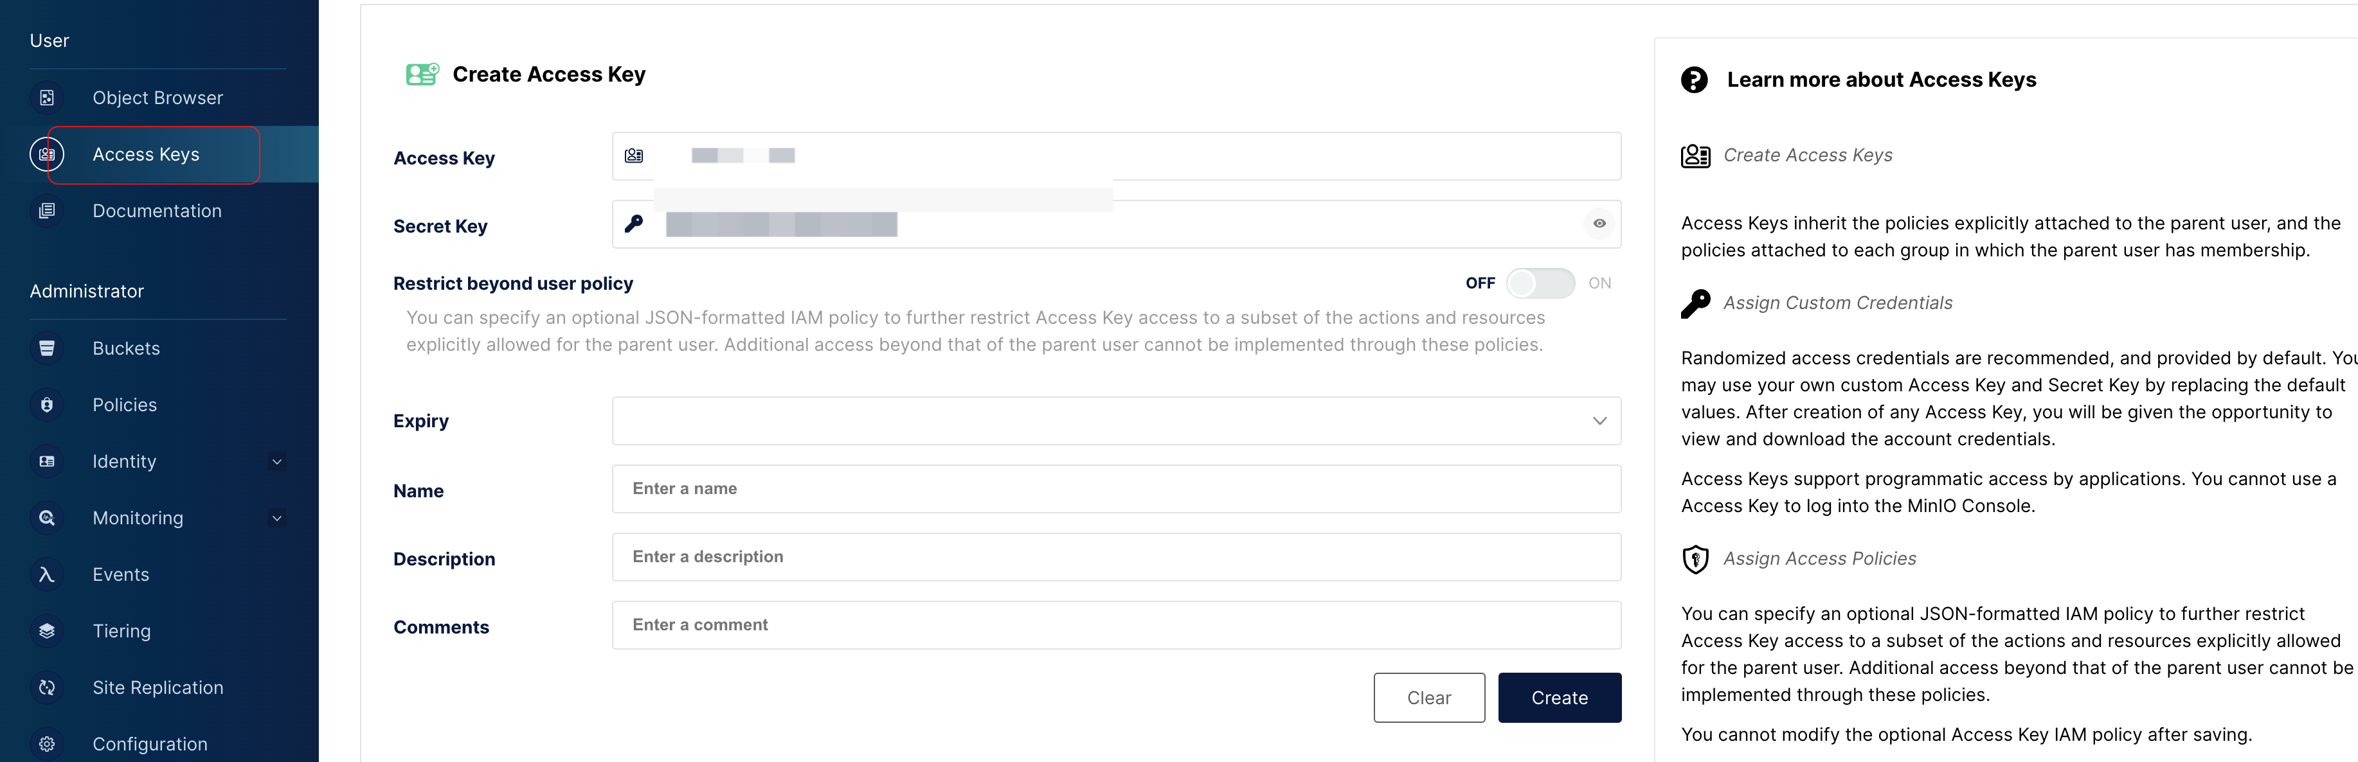The height and width of the screenshot is (762, 2358).
Task: Toggle Restrict beyond user policy switch
Action: [1540, 283]
